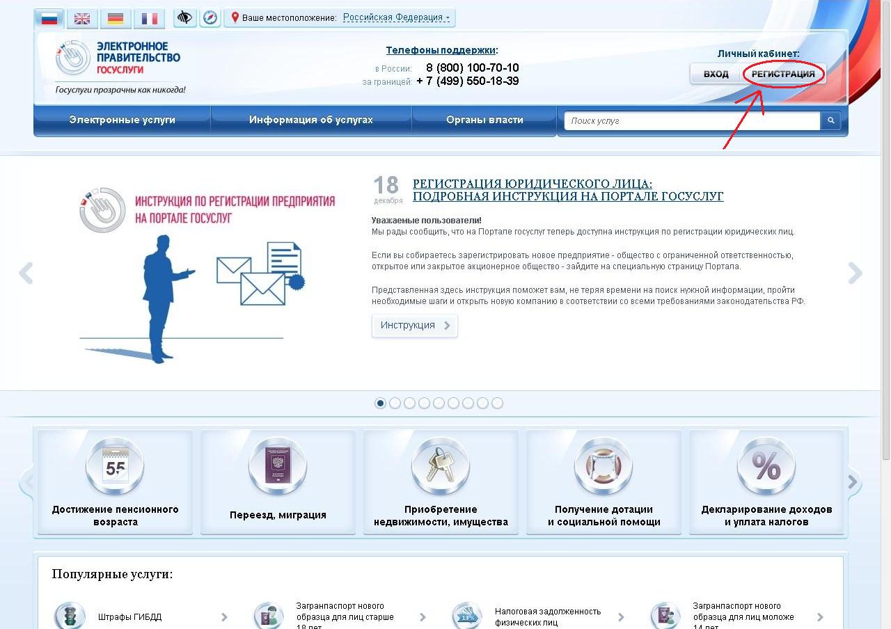Switch site language to Russian flag
Image resolution: width=891 pixels, height=629 pixels.
click(x=49, y=19)
